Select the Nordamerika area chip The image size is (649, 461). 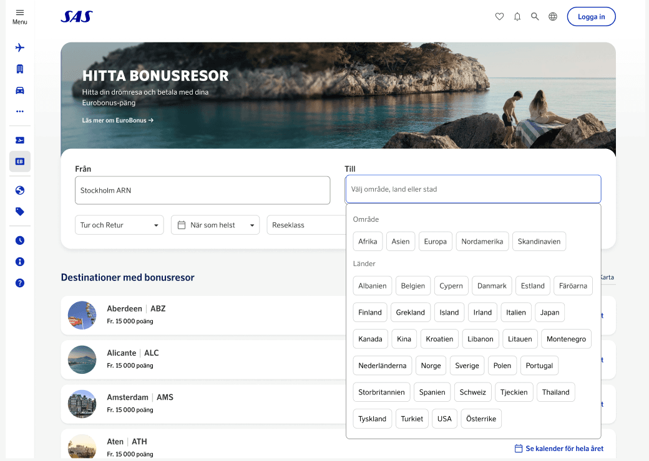pyautogui.click(x=482, y=242)
